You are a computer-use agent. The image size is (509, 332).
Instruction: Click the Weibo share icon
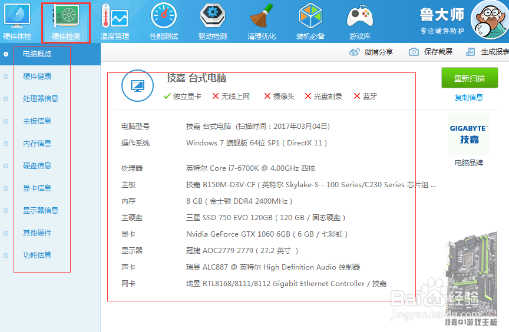(x=355, y=52)
